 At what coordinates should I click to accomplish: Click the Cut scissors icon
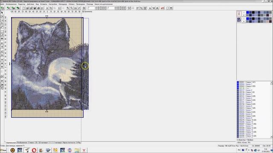pyautogui.click(x=47, y=8)
